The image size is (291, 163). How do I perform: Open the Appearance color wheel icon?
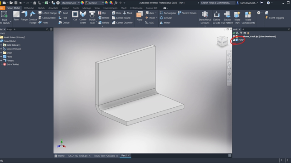(82, 3)
